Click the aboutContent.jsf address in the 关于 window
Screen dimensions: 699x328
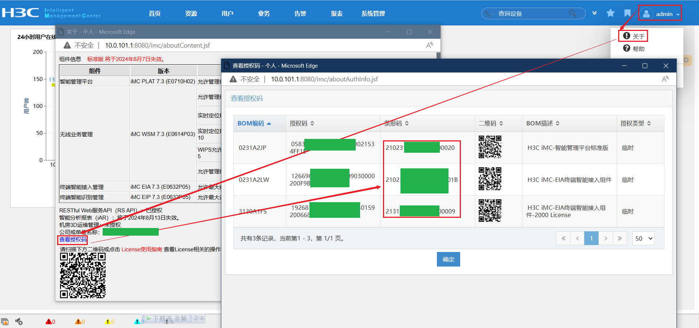click(x=158, y=45)
